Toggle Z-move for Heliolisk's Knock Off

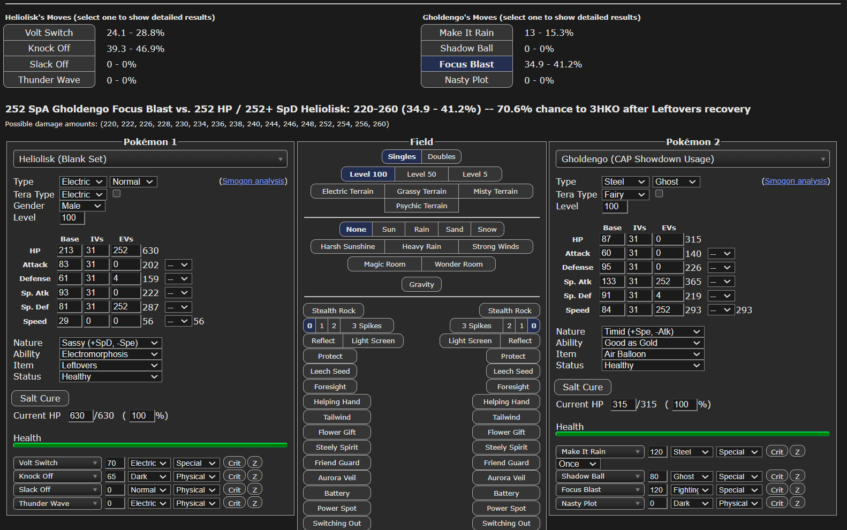255,476
